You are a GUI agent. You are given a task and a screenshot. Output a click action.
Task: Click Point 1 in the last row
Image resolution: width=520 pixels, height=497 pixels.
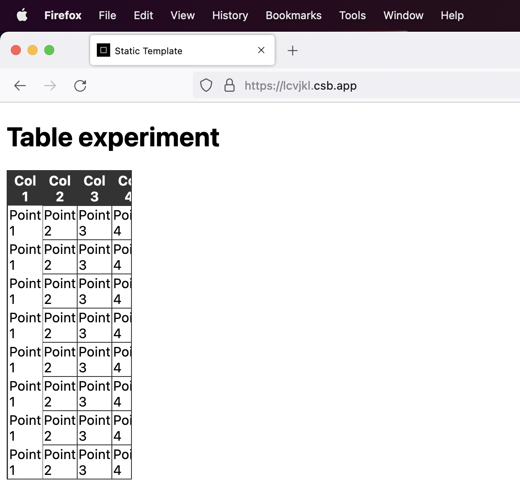coord(25,462)
